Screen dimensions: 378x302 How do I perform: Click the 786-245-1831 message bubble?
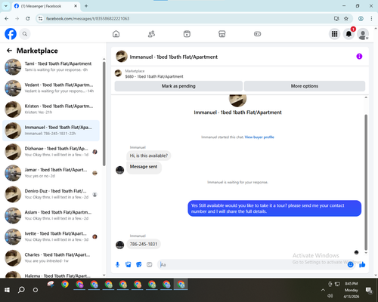click(144, 244)
